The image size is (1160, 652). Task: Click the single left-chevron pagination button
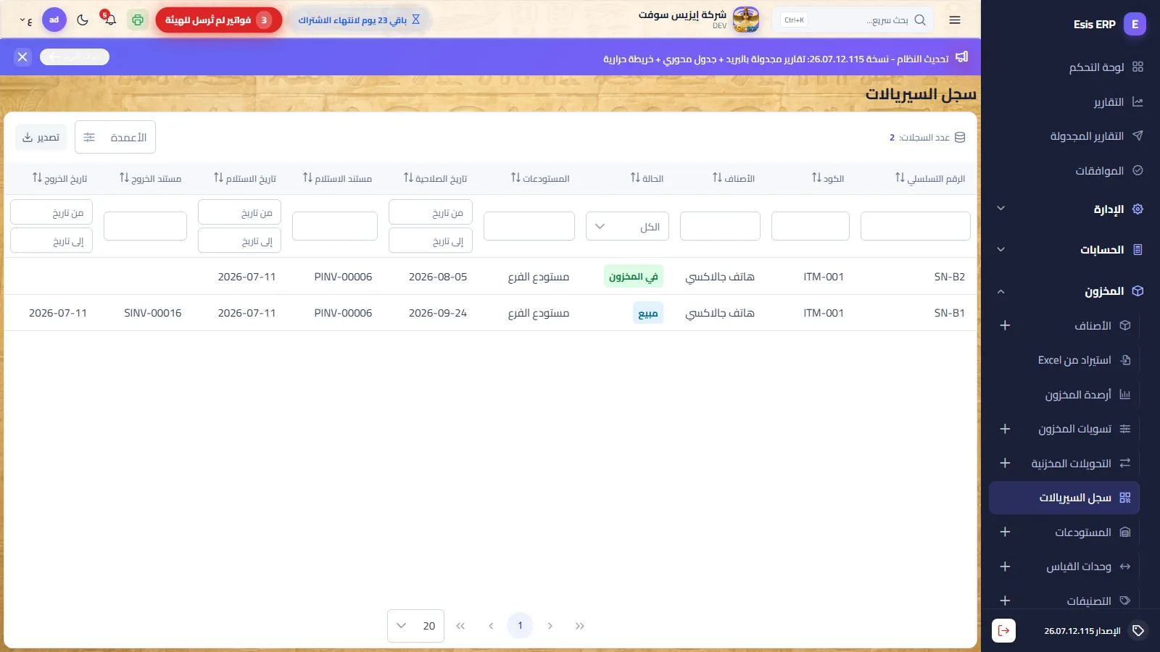point(491,626)
